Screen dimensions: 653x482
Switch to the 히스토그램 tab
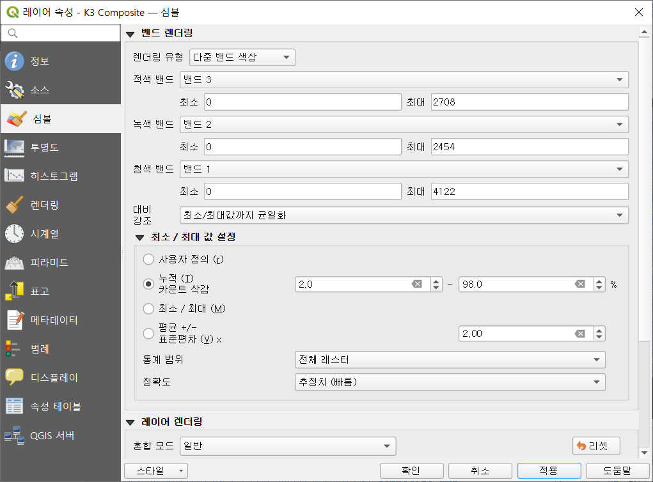coord(60,176)
